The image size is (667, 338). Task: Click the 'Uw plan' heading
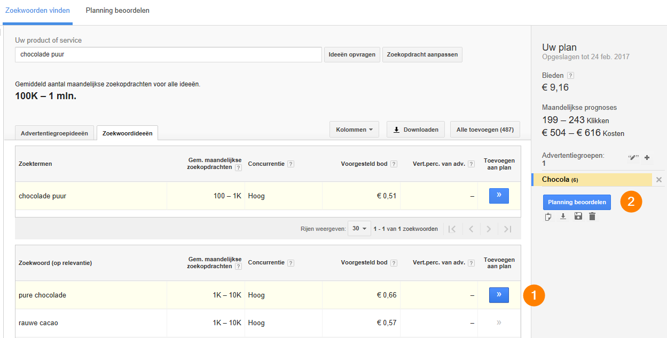559,47
